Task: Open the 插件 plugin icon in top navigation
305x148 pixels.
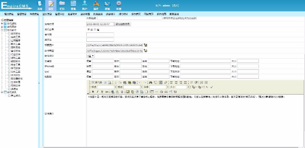Action: 96,4
